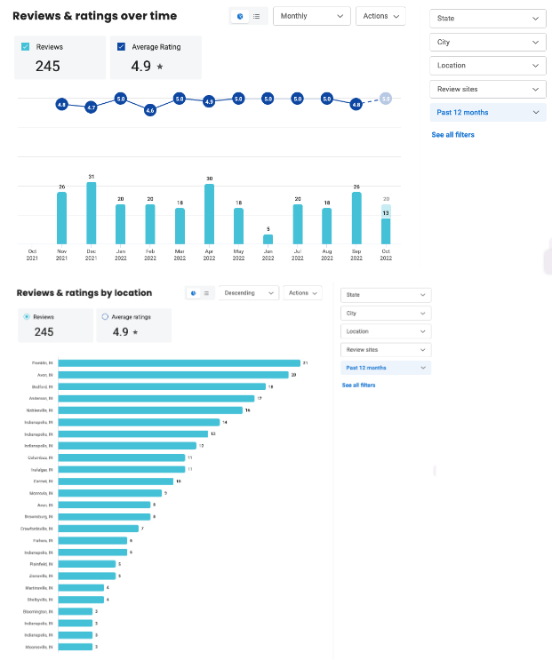552x660 pixels.
Task: Click the Plainfield, IN bar
Action: pos(87,564)
